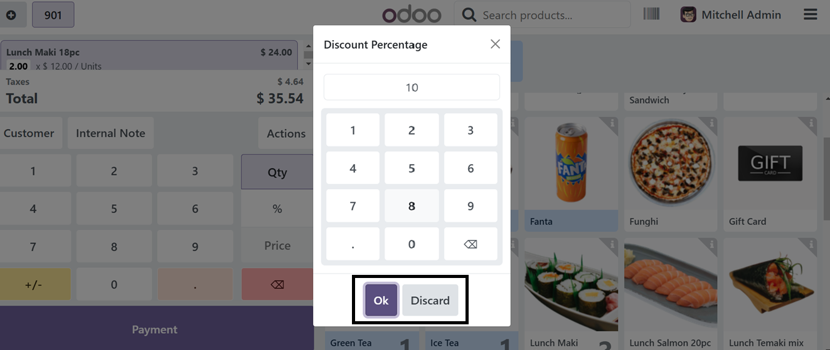This screenshot has height=350, width=830.
Task: Confirm discount with Ok button
Action: tap(381, 301)
